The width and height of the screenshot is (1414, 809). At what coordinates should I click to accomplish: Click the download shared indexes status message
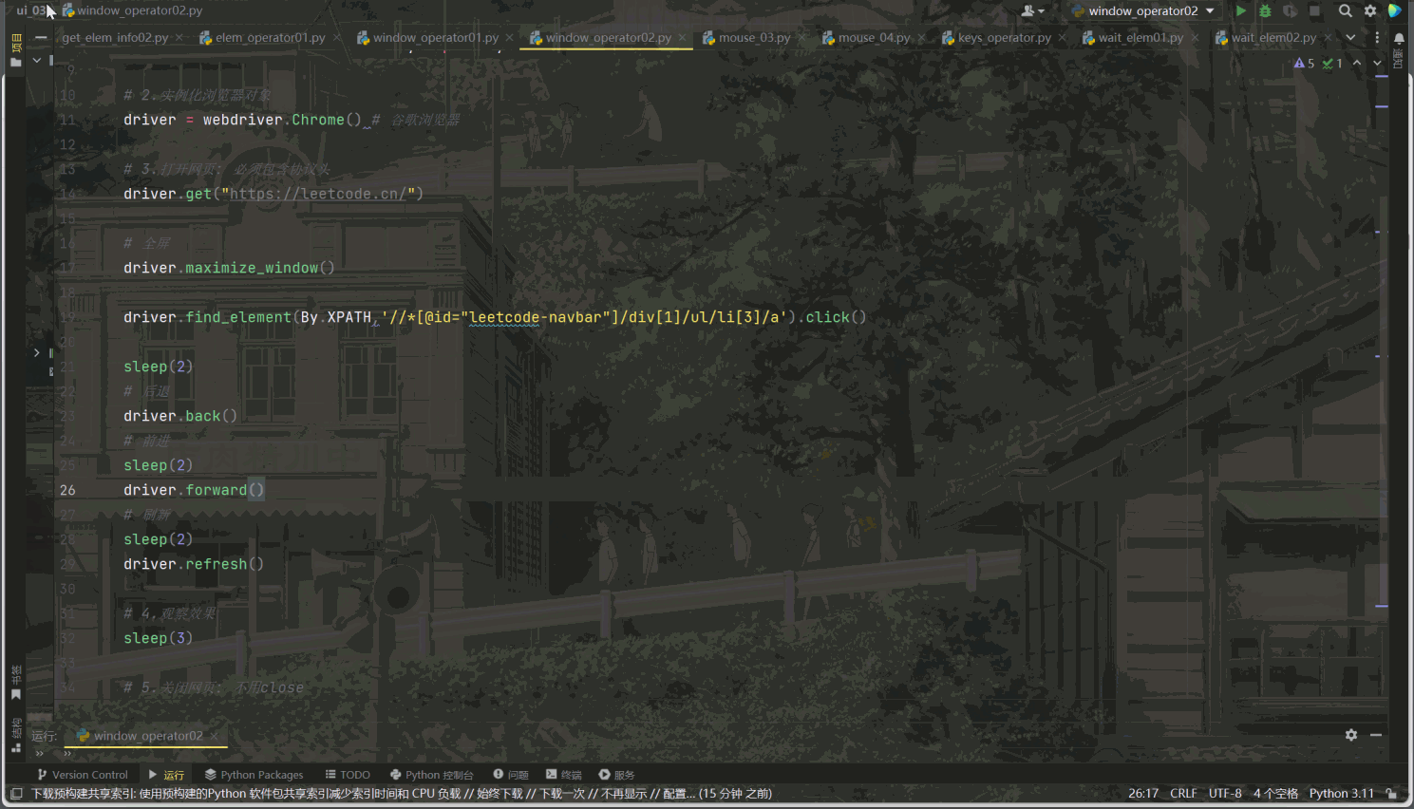coord(402,794)
